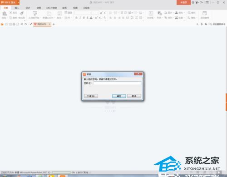Screen dimensions: 227x177
Task: Click the New Slide icon
Action: [49, 14]
